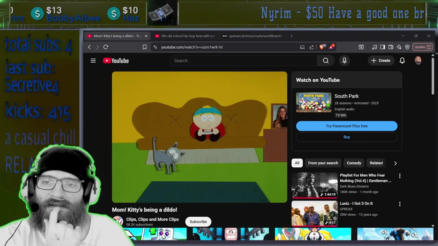Open the Clips, Clips and More Clips channel name
Viewport: 438px width, 246px height.
152,219
